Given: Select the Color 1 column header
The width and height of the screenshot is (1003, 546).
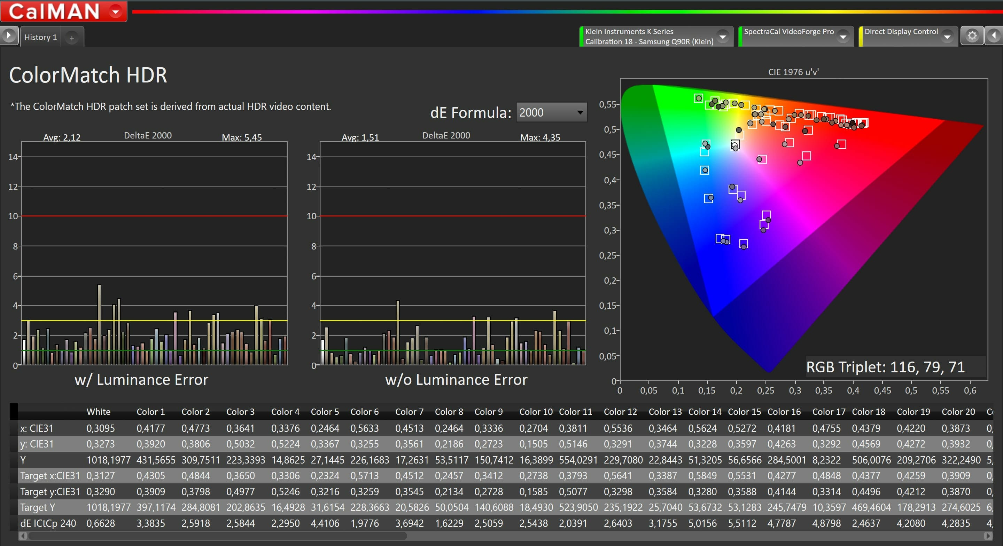Looking at the screenshot, I should click(x=151, y=412).
